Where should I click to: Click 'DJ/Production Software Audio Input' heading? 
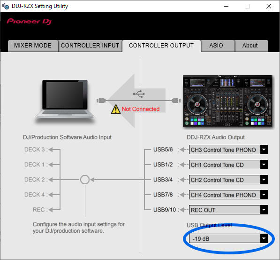(x=67, y=137)
